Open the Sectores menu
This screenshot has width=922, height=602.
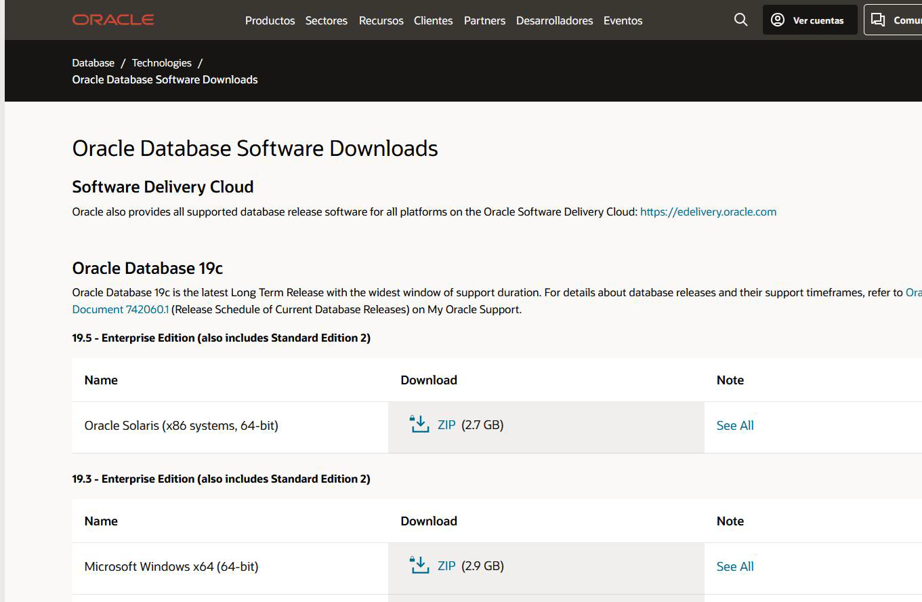(327, 20)
